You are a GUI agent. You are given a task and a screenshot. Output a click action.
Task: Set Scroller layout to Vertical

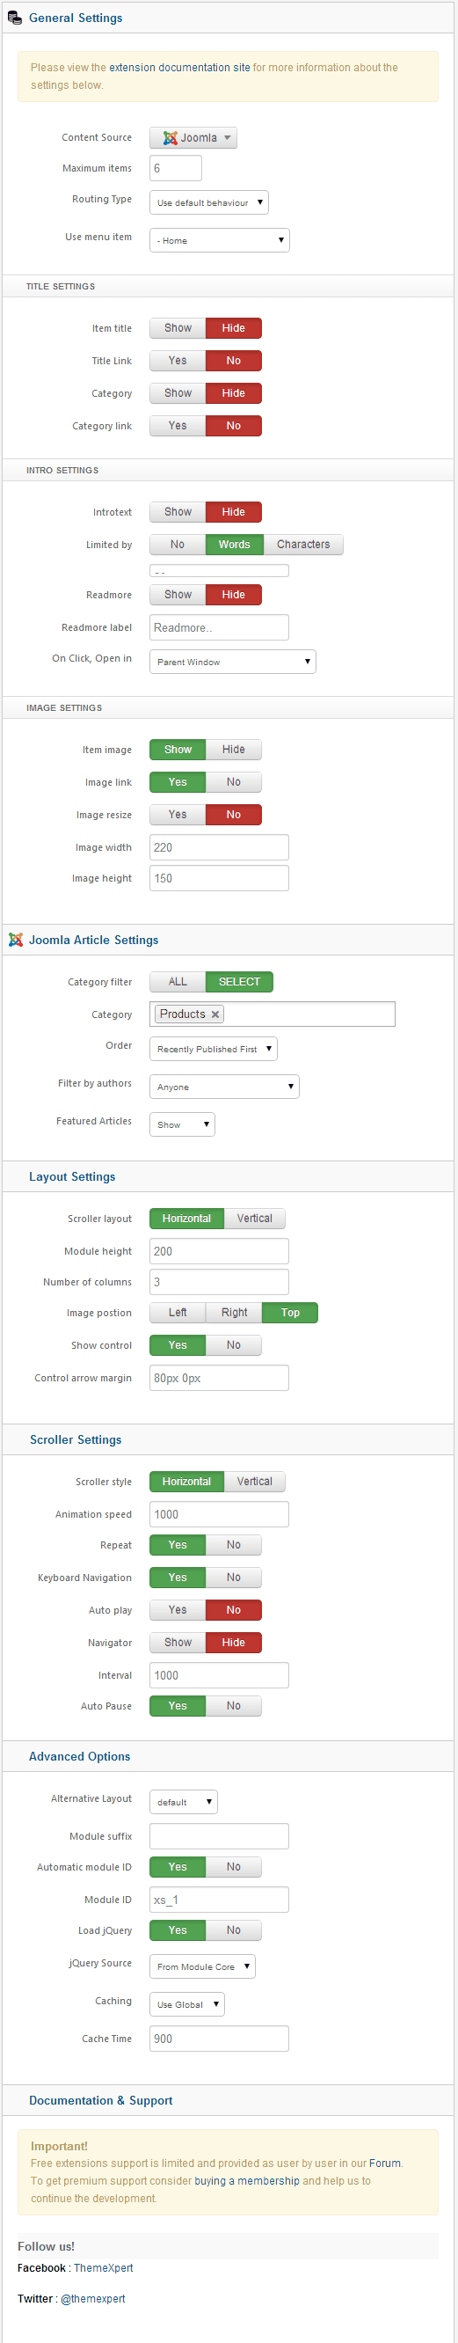(254, 1219)
